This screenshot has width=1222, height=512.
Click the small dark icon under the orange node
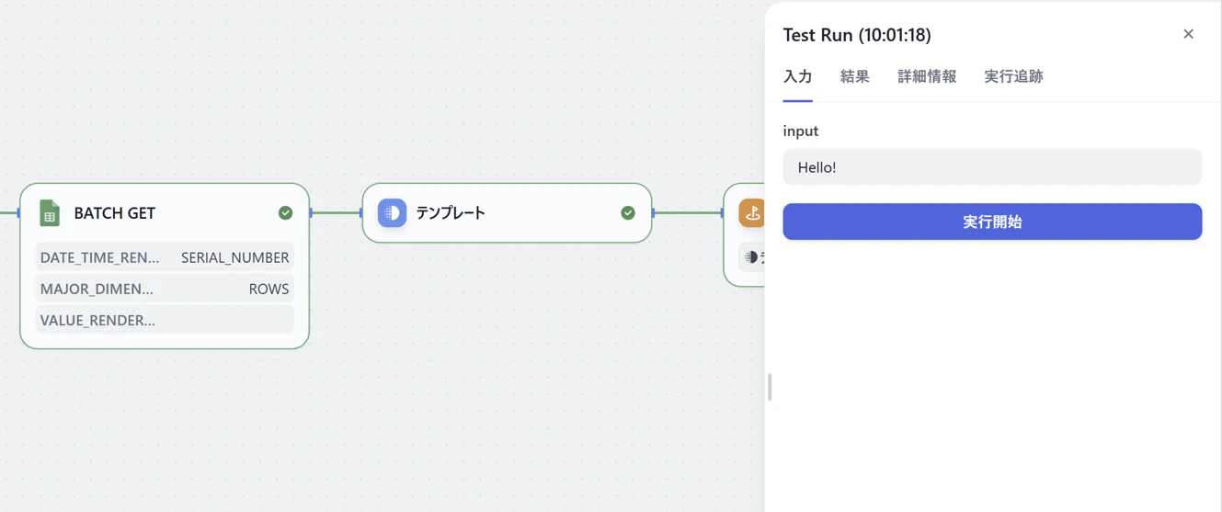pyautogui.click(x=751, y=257)
